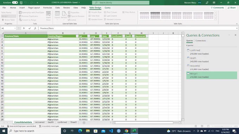Screen dimensions: 239x134
Task: Select the death query
Action: point(212,60)
